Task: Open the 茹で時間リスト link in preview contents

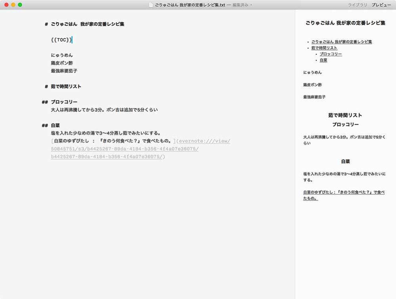Action: pos(324,48)
